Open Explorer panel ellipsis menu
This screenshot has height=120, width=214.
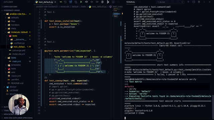[x=29, y=2]
